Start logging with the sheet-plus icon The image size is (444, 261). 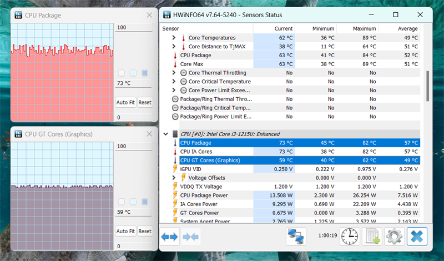coord(372,237)
